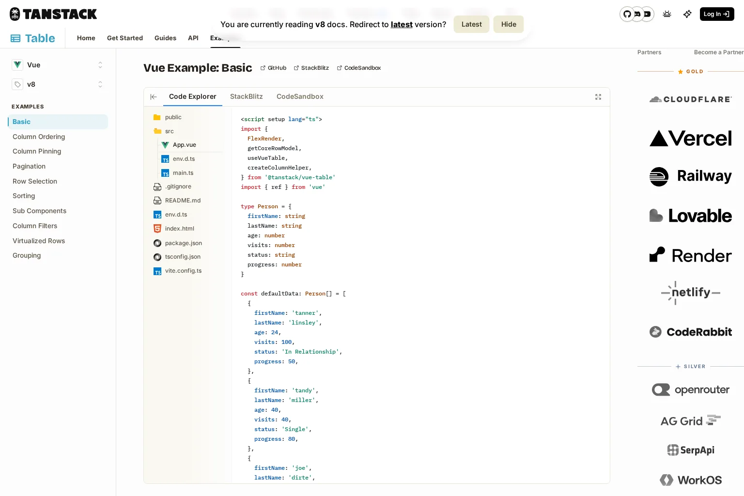Visit the Cloudflare partner logo
The width and height of the screenshot is (744, 496).
691,99
